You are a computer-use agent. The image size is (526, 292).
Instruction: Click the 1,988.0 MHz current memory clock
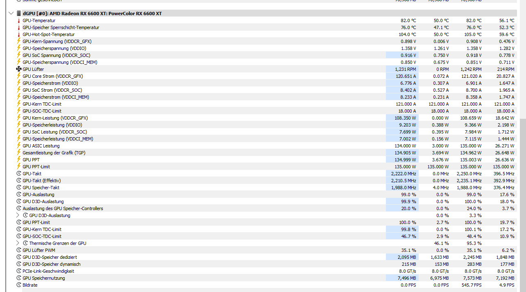pyautogui.click(x=404, y=188)
